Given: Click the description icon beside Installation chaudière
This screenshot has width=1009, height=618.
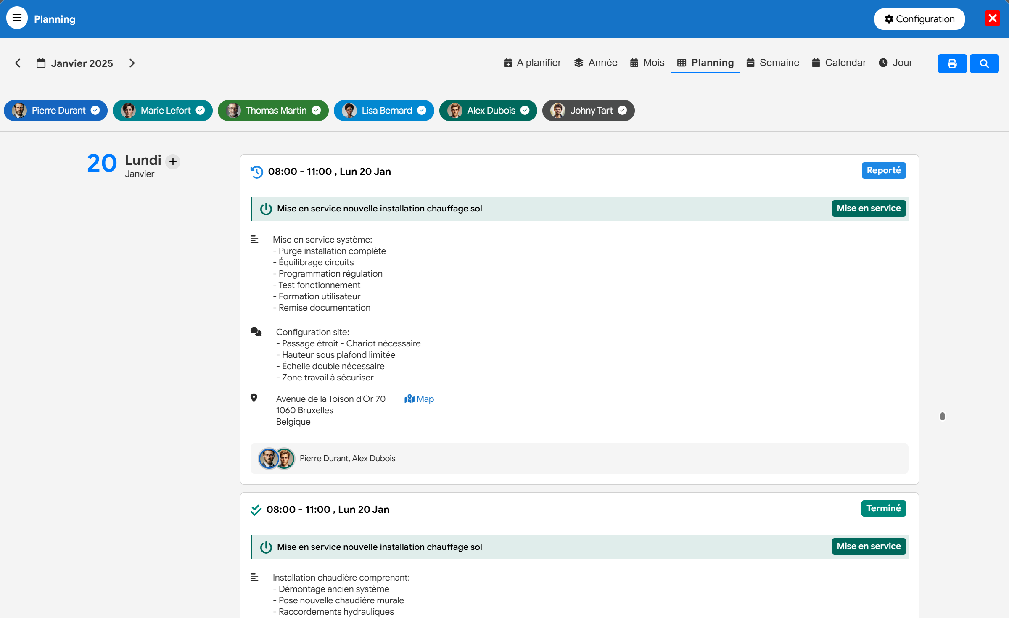Looking at the screenshot, I should click(254, 577).
